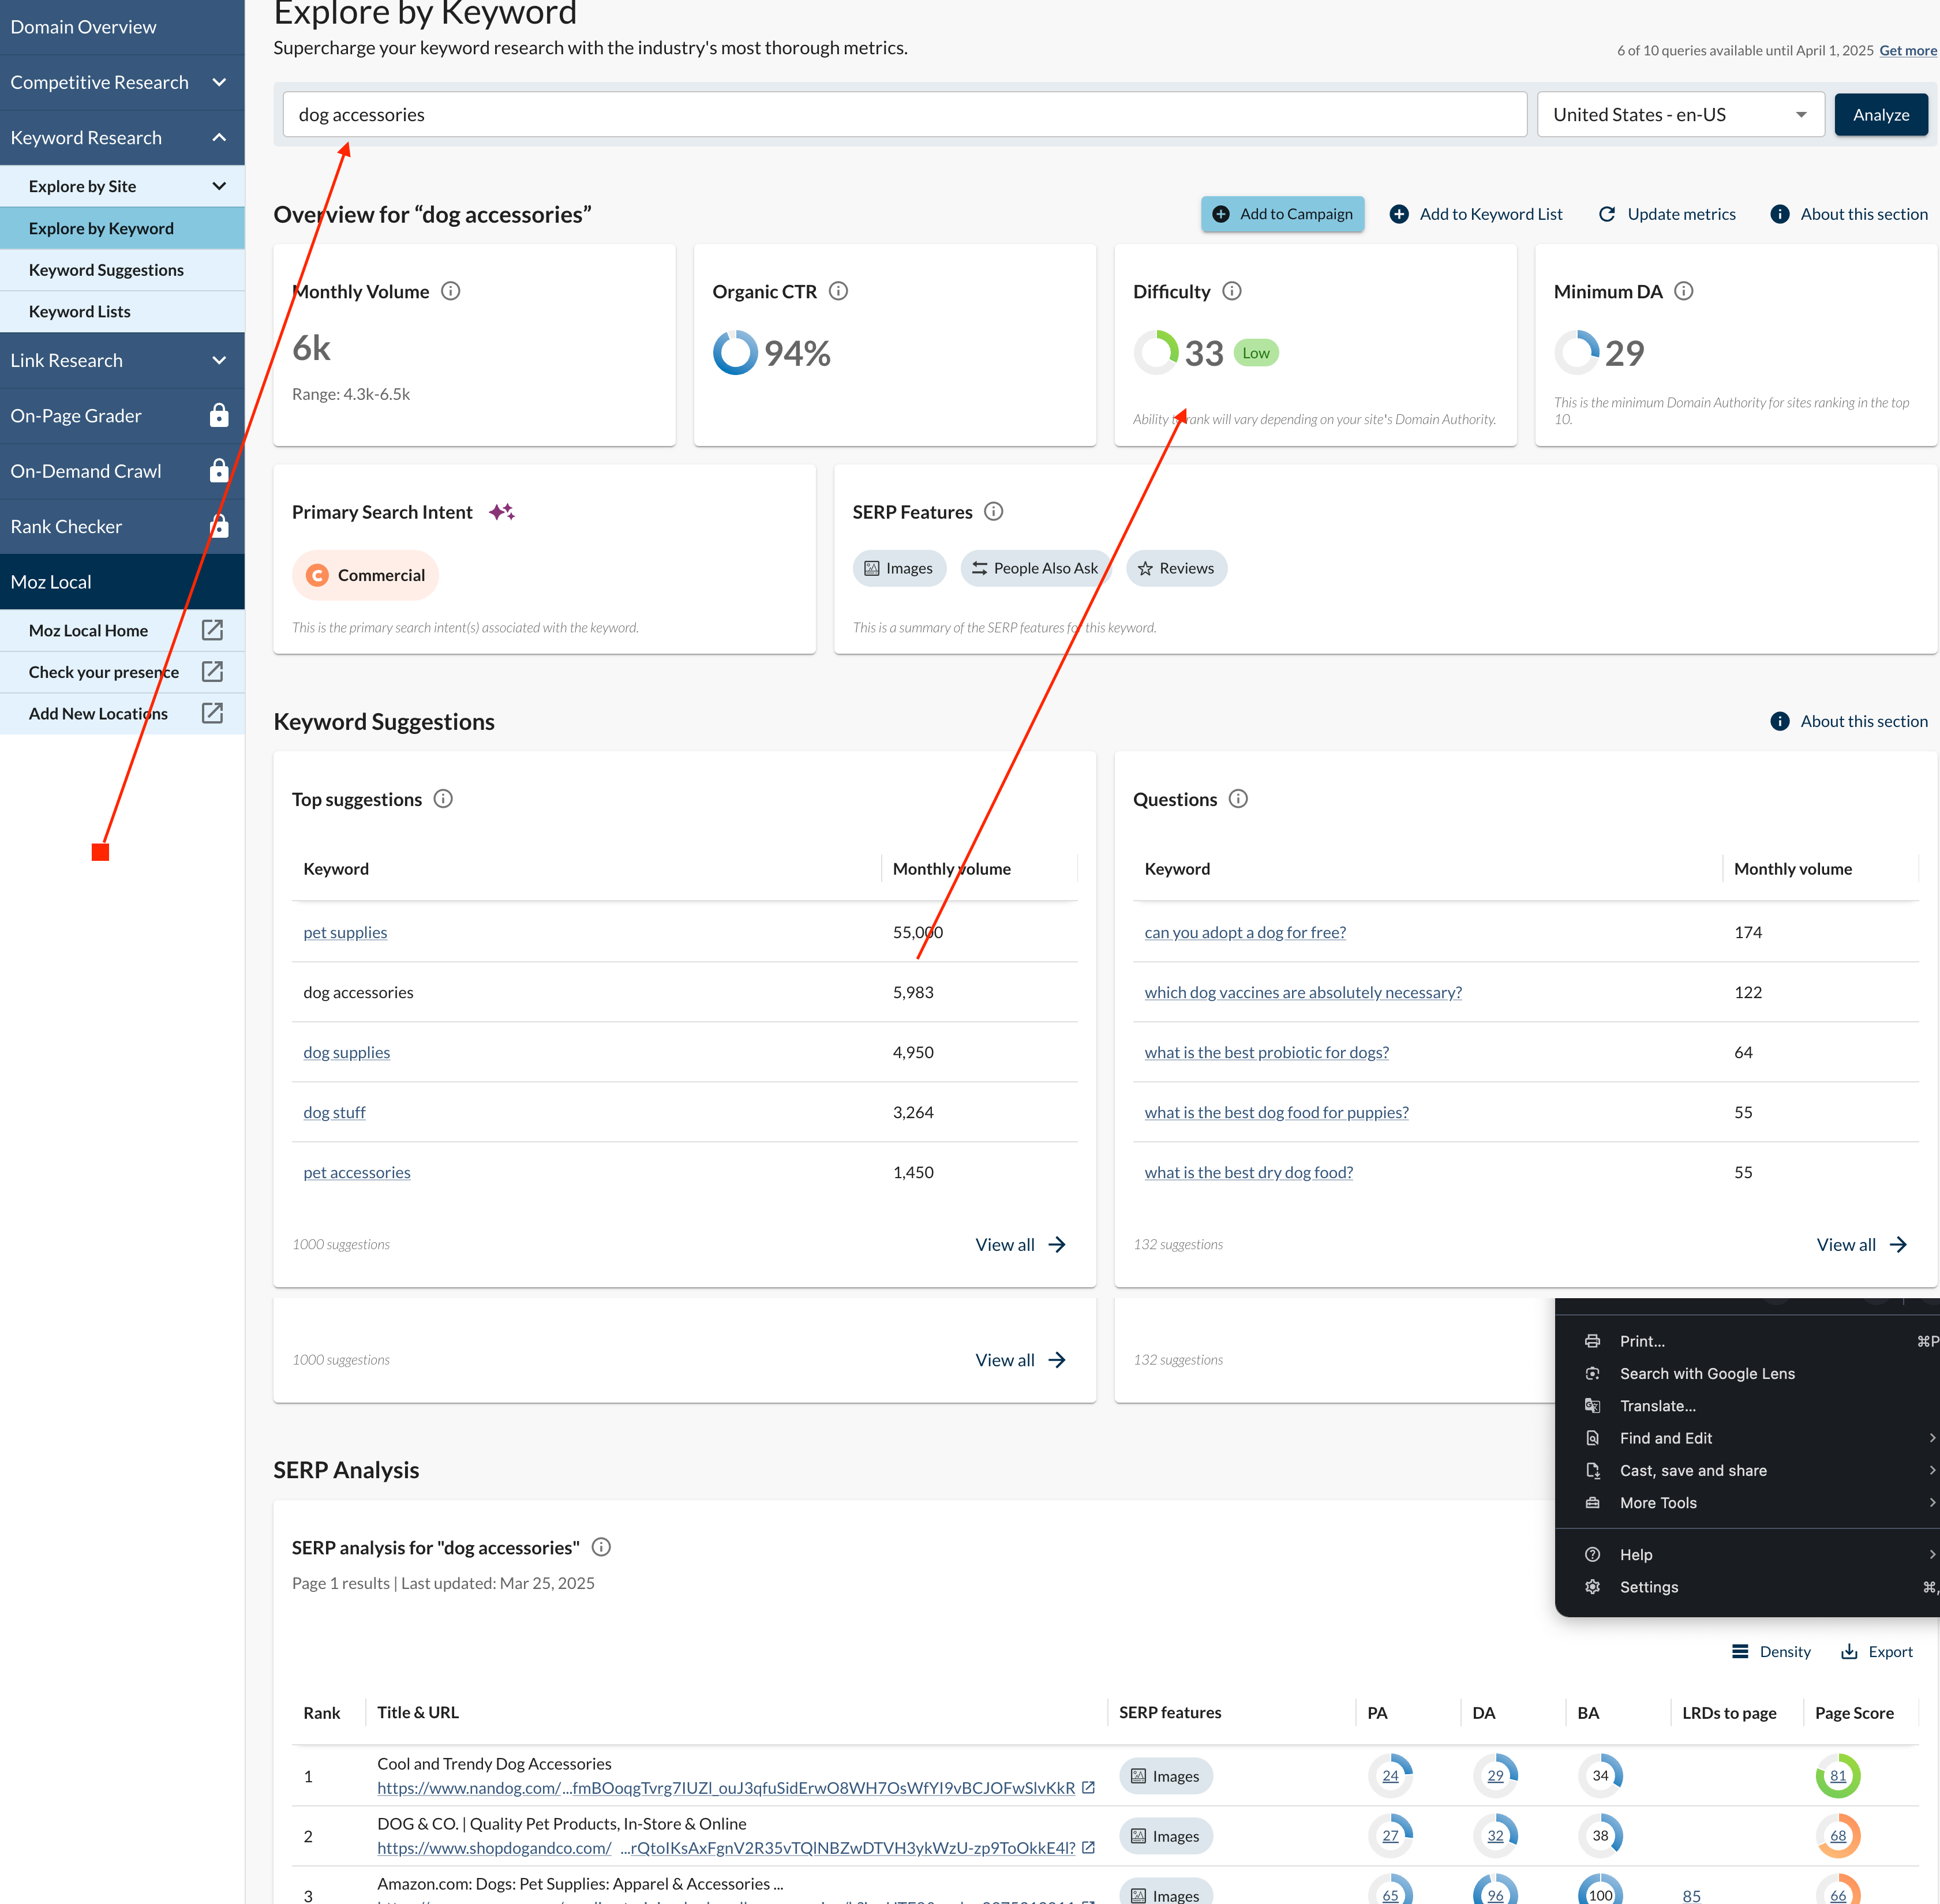Expand the Competitive Research sidebar section
The width and height of the screenshot is (1940, 1904).
[x=219, y=82]
